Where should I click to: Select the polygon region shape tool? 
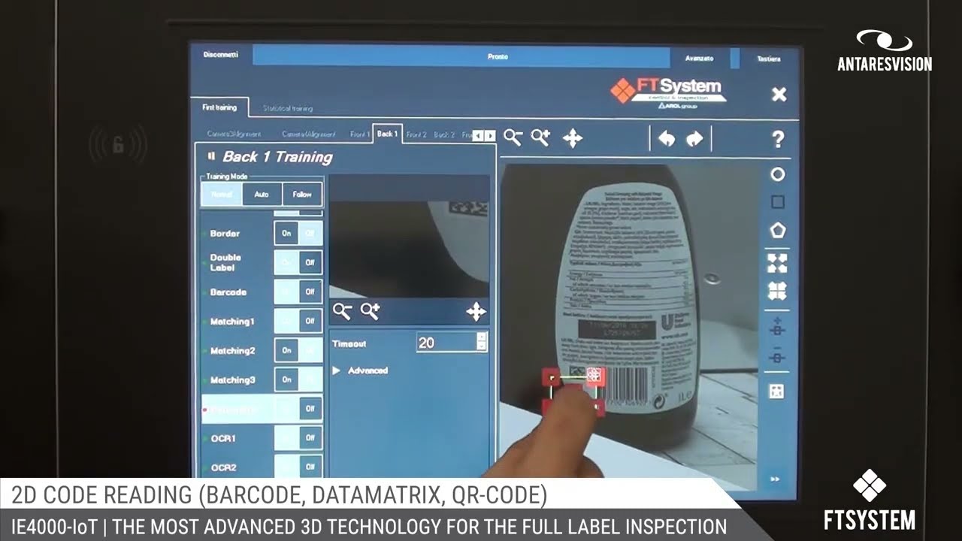coord(778,231)
